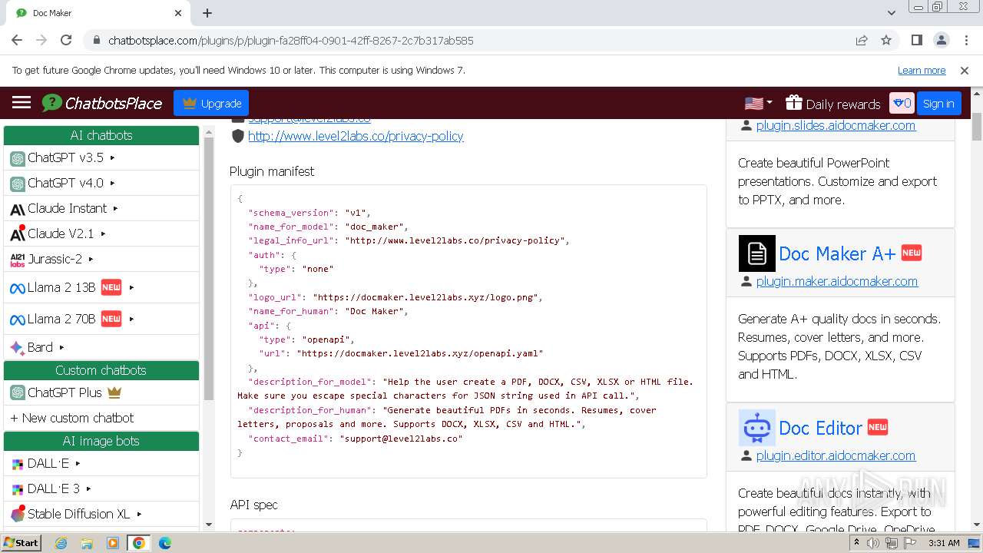Click the AI21 labs icon
The width and height of the screenshot is (983, 553).
tap(18, 260)
